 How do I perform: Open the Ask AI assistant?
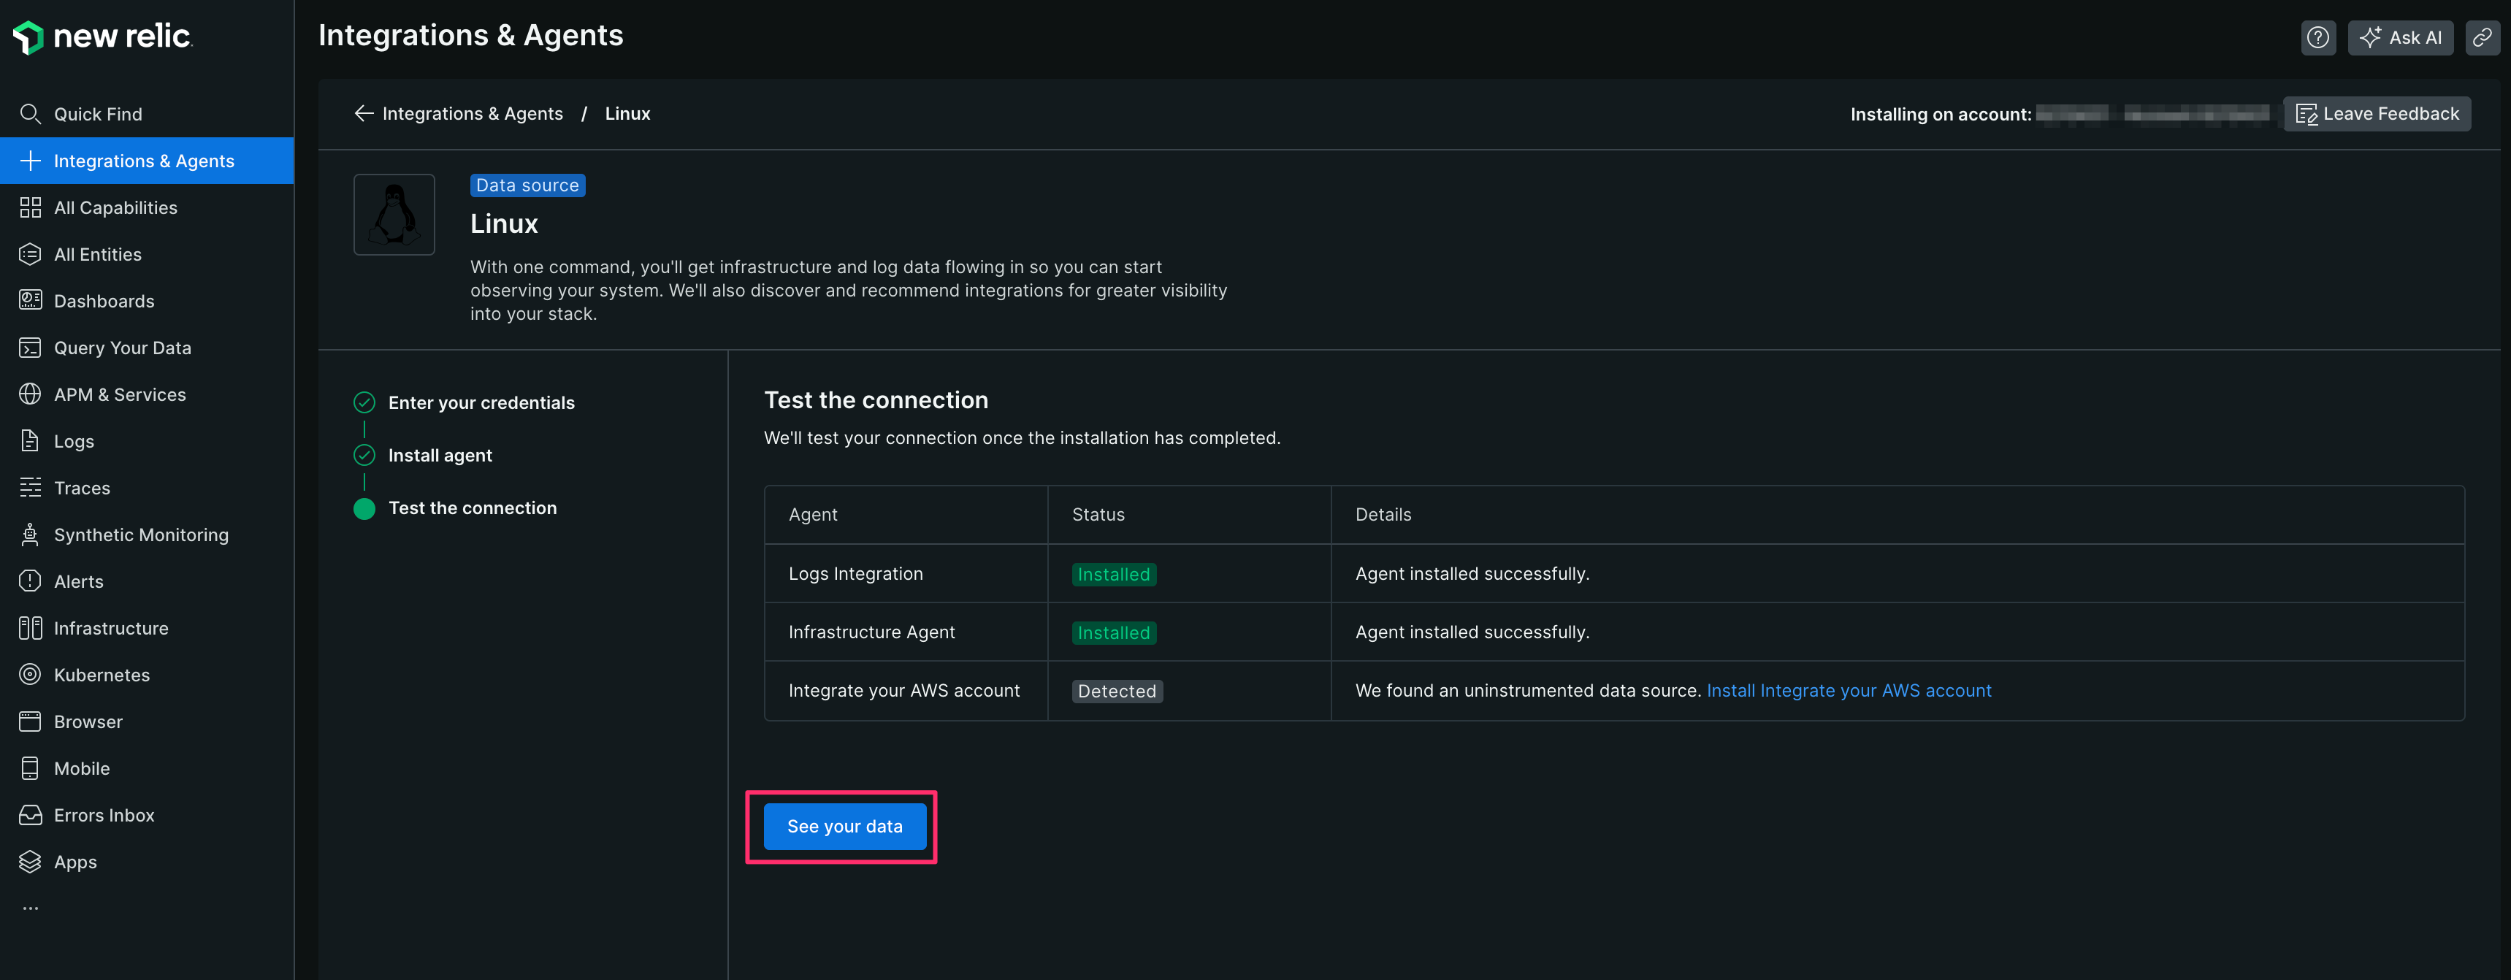click(2401, 38)
